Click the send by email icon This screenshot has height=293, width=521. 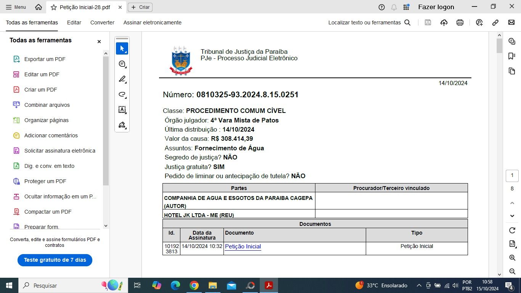pos(511,23)
